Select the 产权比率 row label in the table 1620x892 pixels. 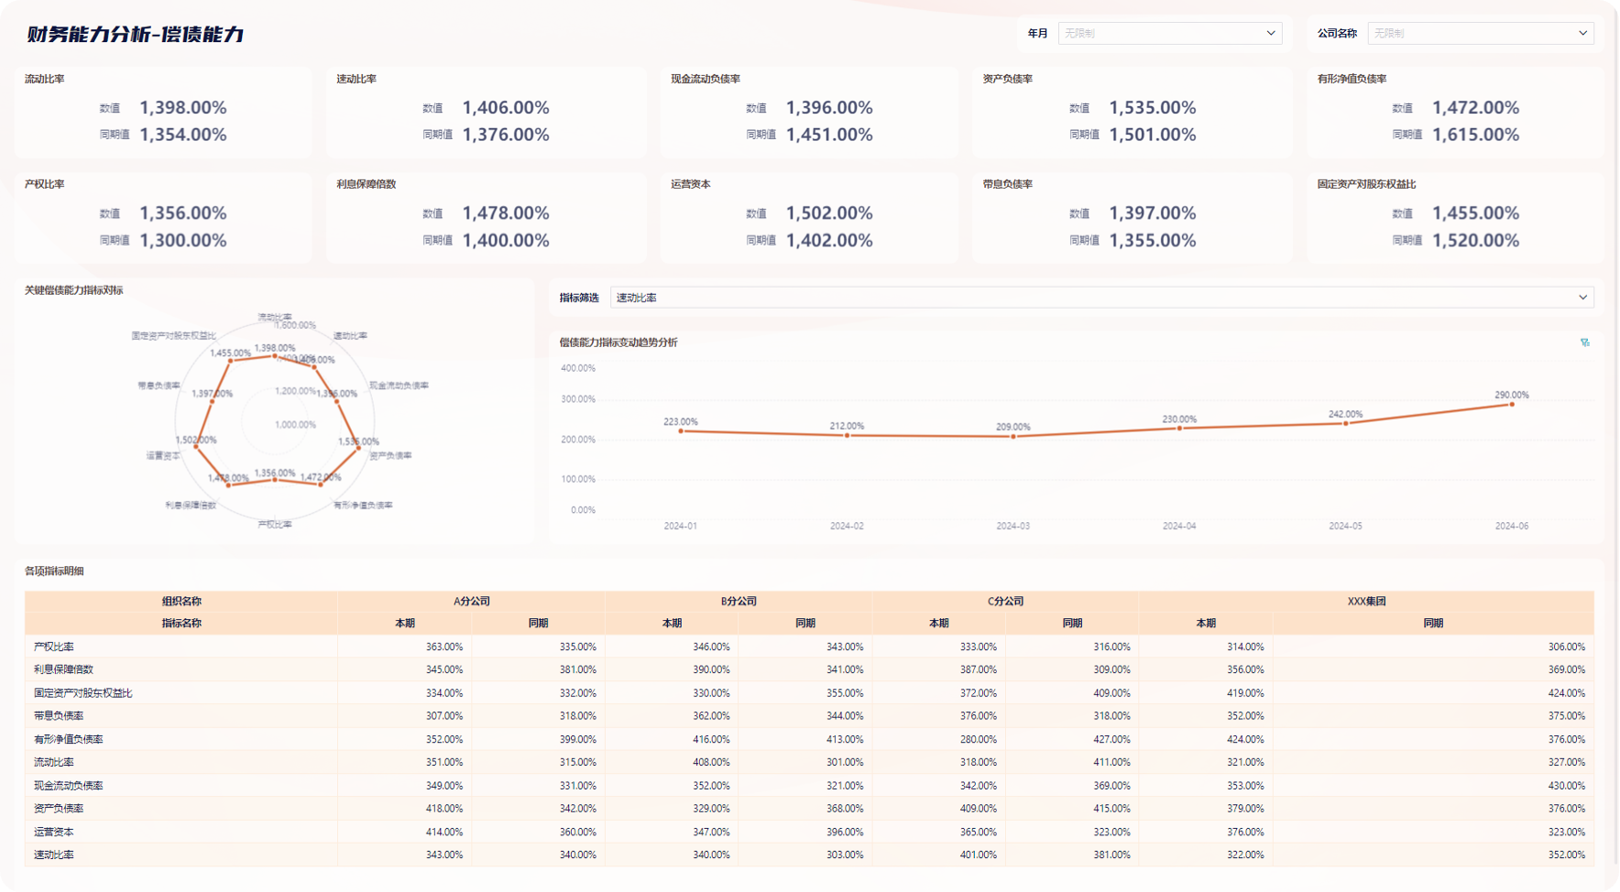[x=54, y=647]
